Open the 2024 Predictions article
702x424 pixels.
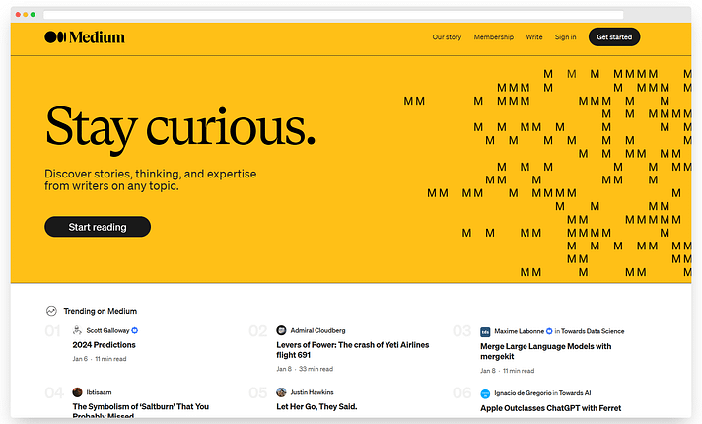[104, 345]
